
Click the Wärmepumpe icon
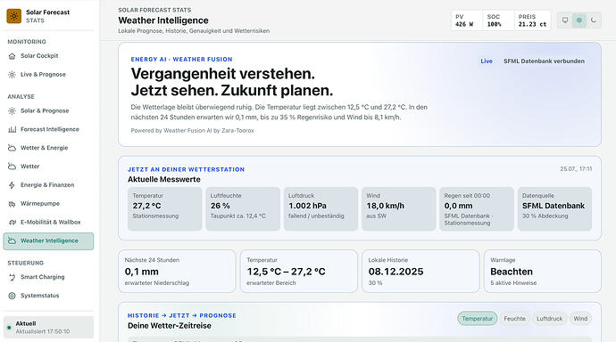click(12, 204)
